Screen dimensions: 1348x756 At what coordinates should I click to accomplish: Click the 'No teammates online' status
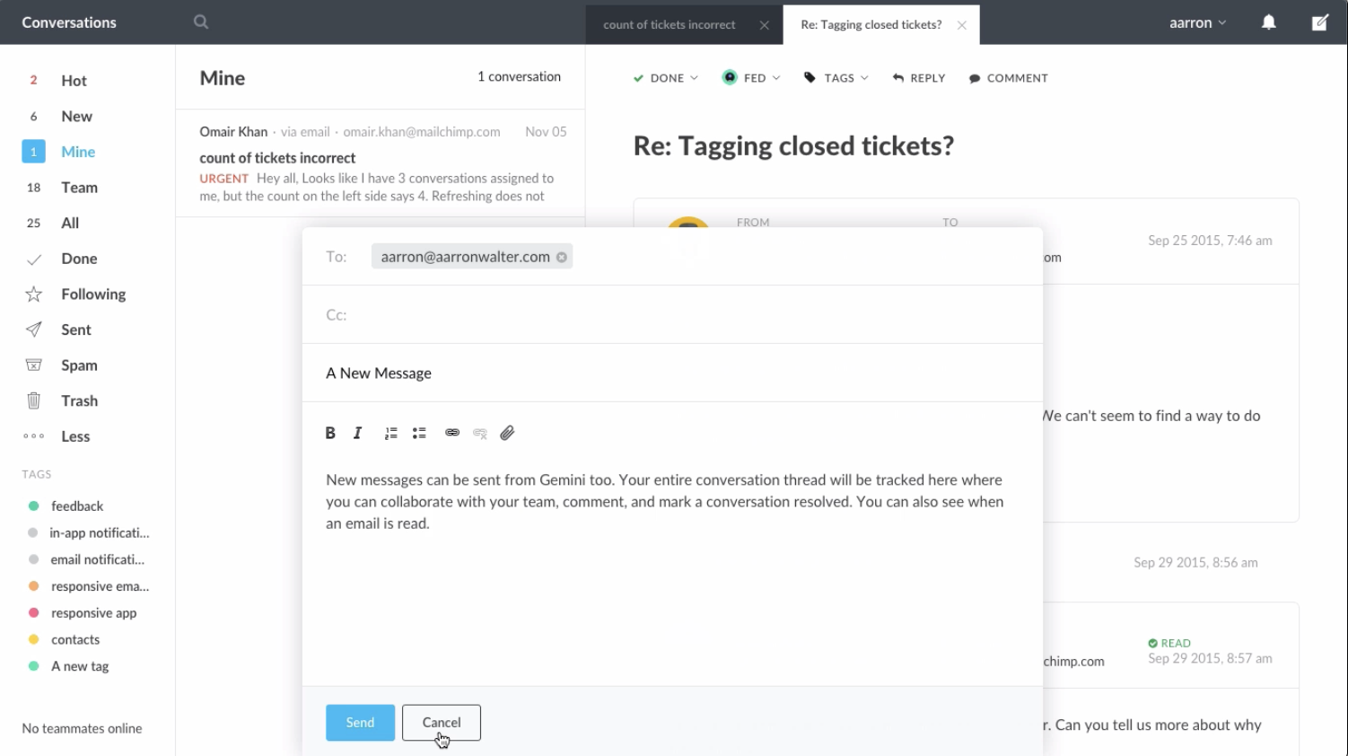tap(82, 729)
